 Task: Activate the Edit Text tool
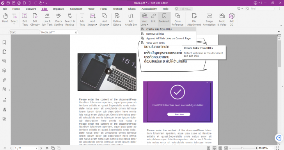click(25, 19)
